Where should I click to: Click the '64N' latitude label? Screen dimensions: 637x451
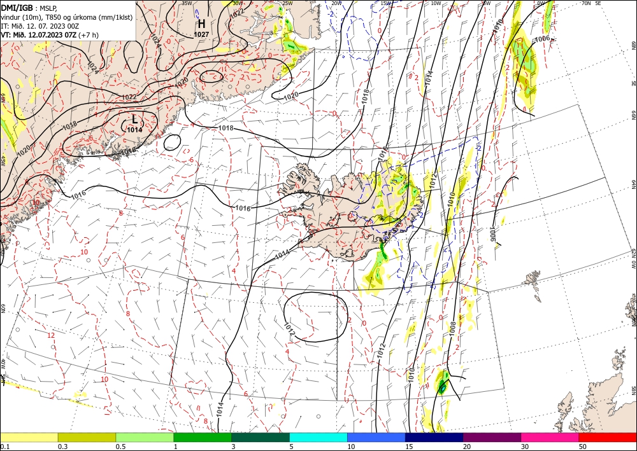[633, 184]
